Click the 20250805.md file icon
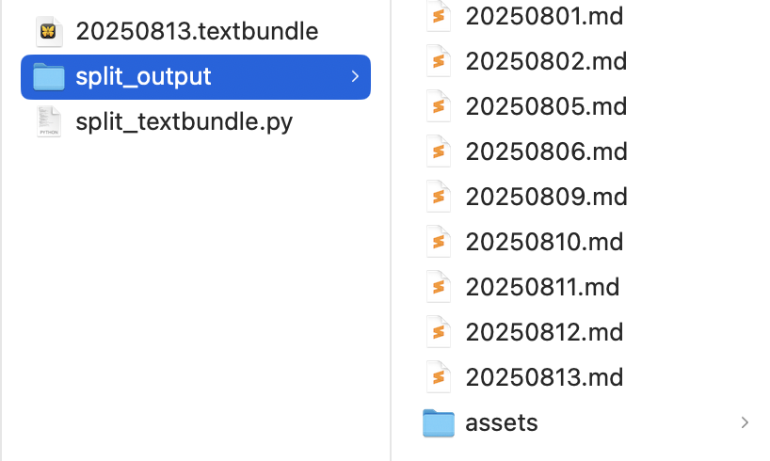The height and width of the screenshot is (461, 770). (x=439, y=106)
